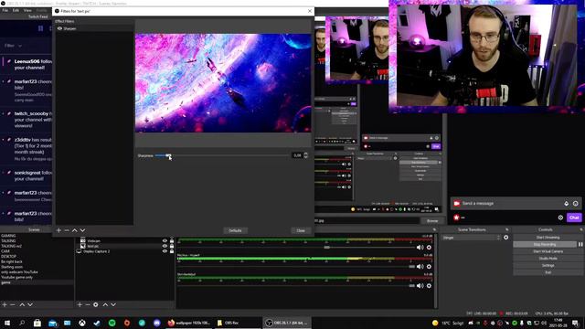
Task: Open the Edit menu
Action: [16, 10]
